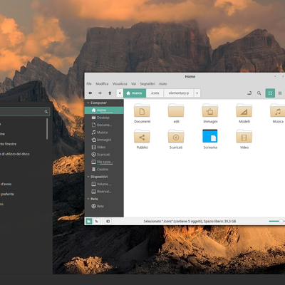
Task: Open Rete network in sidebar
Action: pos(104,206)
